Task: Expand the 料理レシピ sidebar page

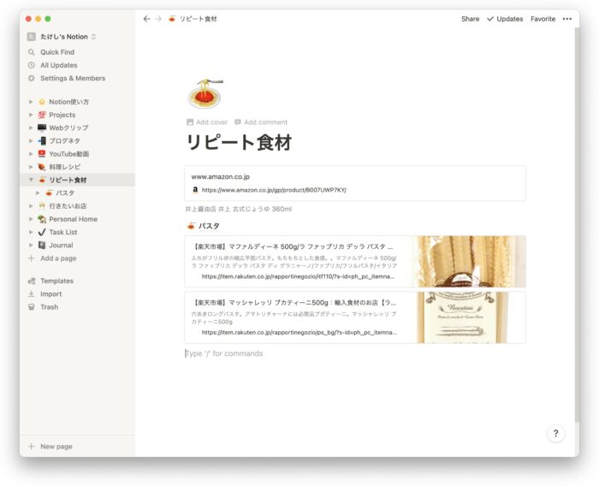Action: [x=32, y=167]
